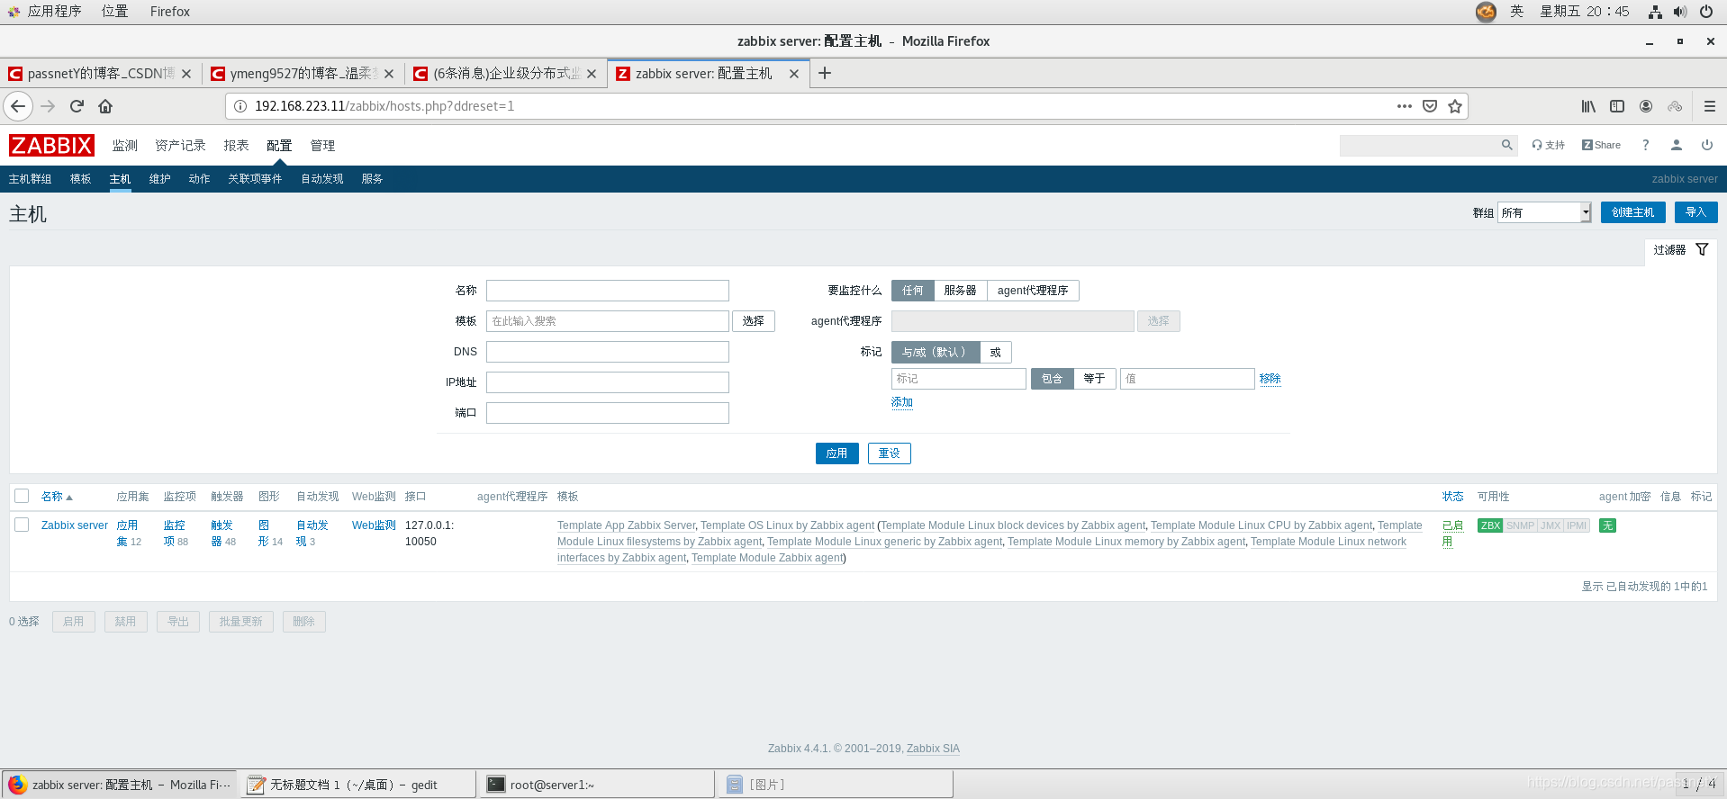Screen dimensions: 1727x799
Task: Select '与/或（默认）' tag mode
Action: pyautogui.click(x=936, y=352)
